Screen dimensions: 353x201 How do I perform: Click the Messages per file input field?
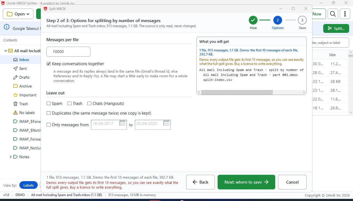[x=68, y=52]
